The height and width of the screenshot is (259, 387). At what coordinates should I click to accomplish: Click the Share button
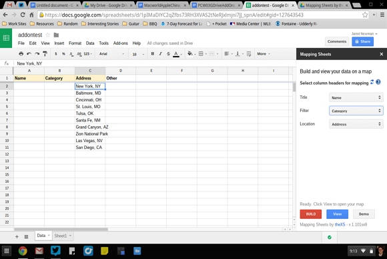pos(362,41)
